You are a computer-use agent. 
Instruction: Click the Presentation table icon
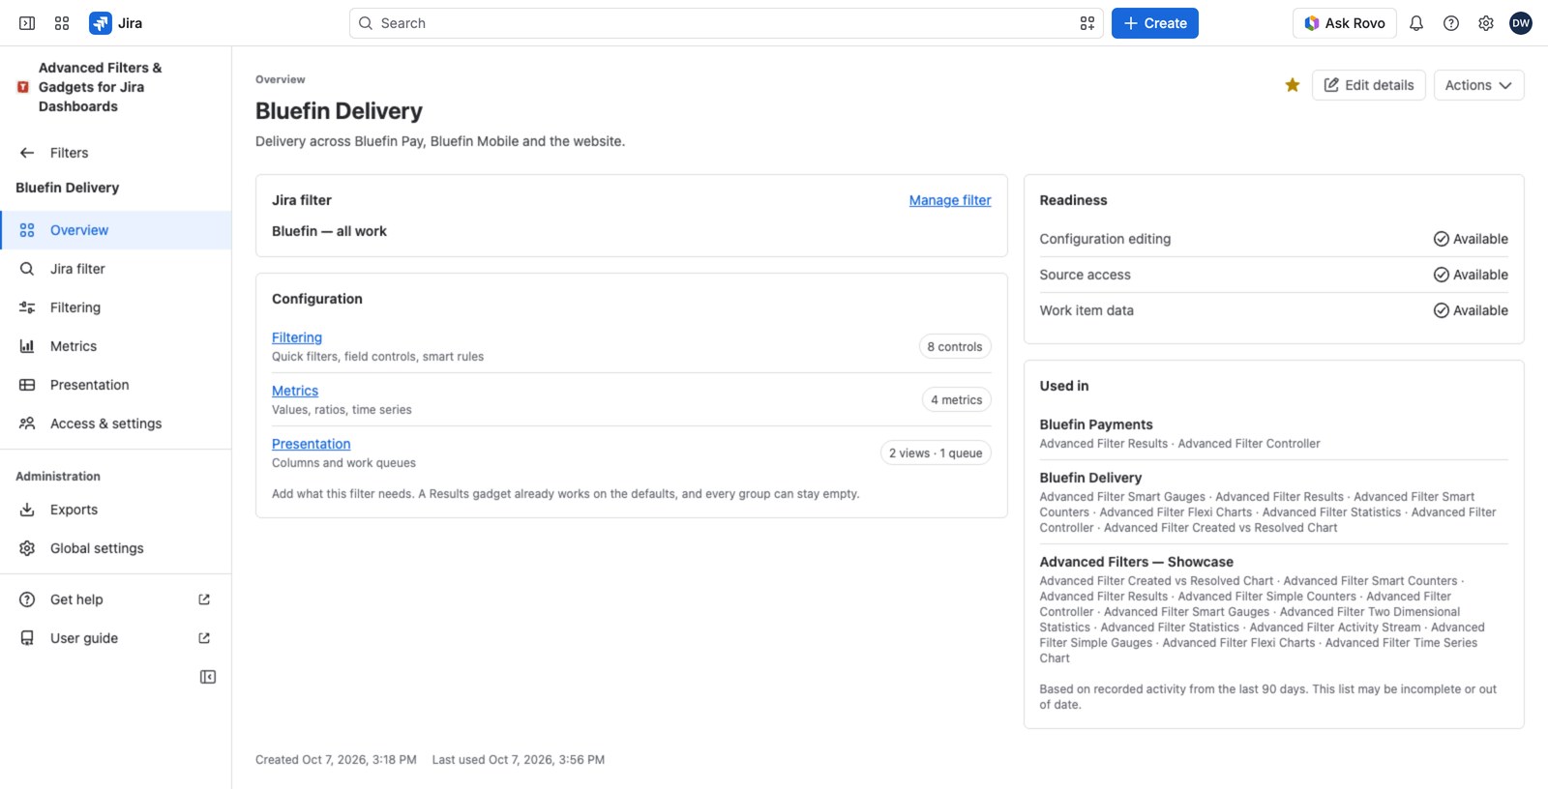27,385
